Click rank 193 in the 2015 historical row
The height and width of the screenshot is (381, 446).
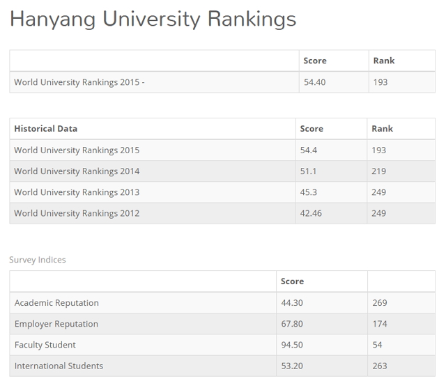pos(379,150)
